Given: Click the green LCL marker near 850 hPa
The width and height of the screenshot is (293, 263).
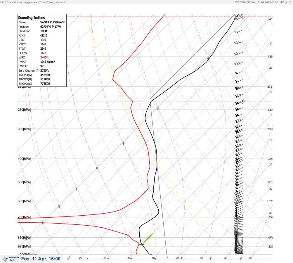Looking at the screenshot, I should coord(148,238).
